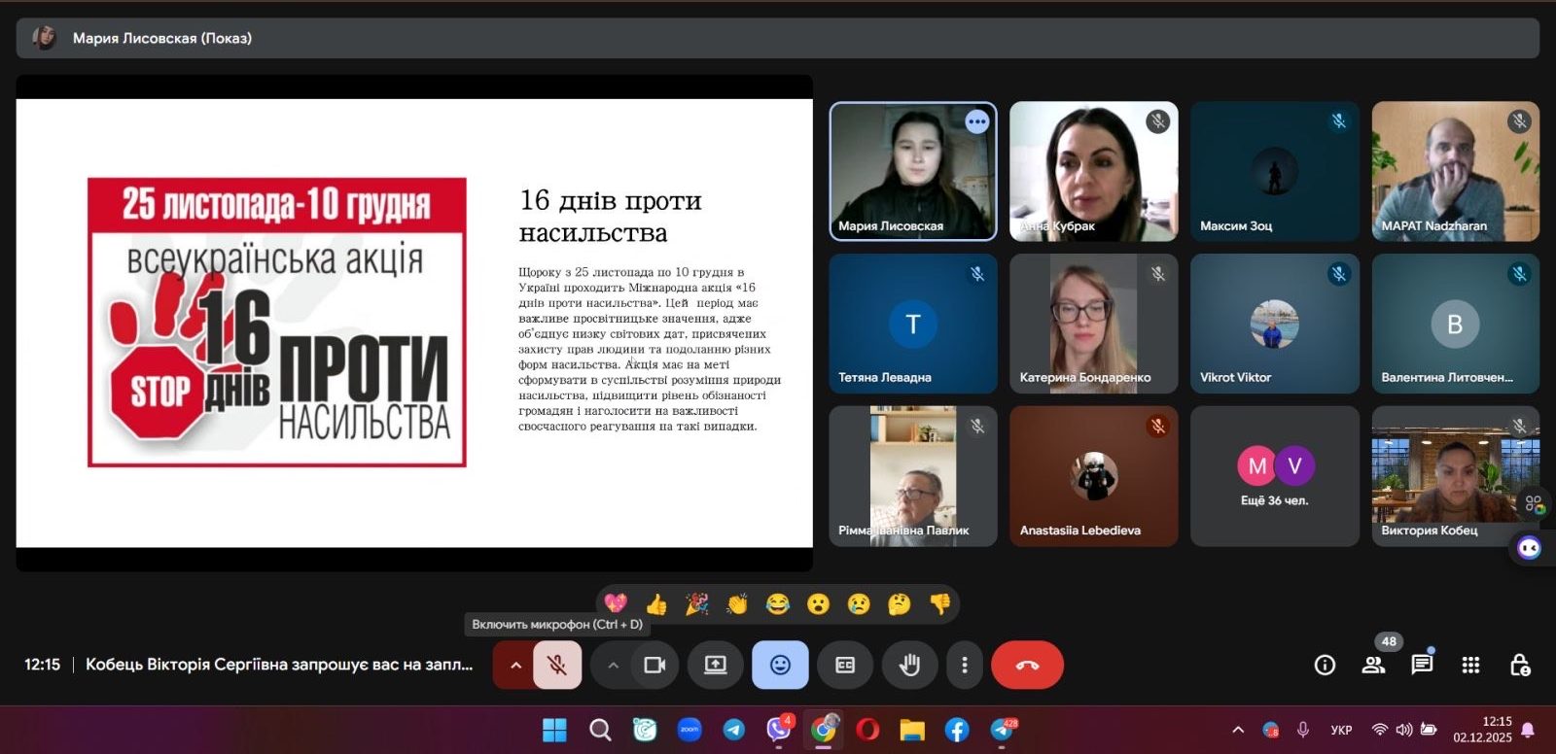
Task: Switch the УКР keyboard language indicator
Action: (1341, 730)
